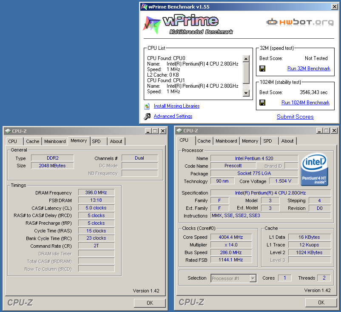Click OK in right CPU-Z window

coord(321,302)
